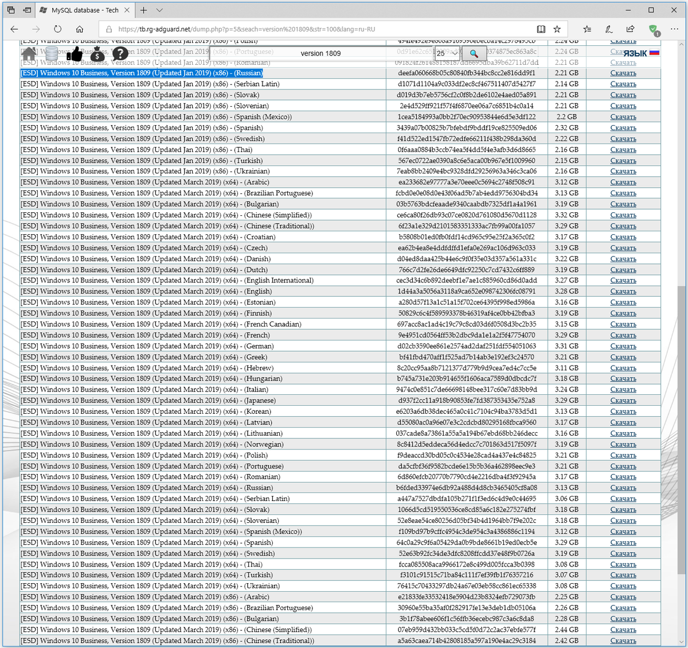688x648 pixels.
Task: Open browser settings ellipsis menu
Action: point(674,29)
